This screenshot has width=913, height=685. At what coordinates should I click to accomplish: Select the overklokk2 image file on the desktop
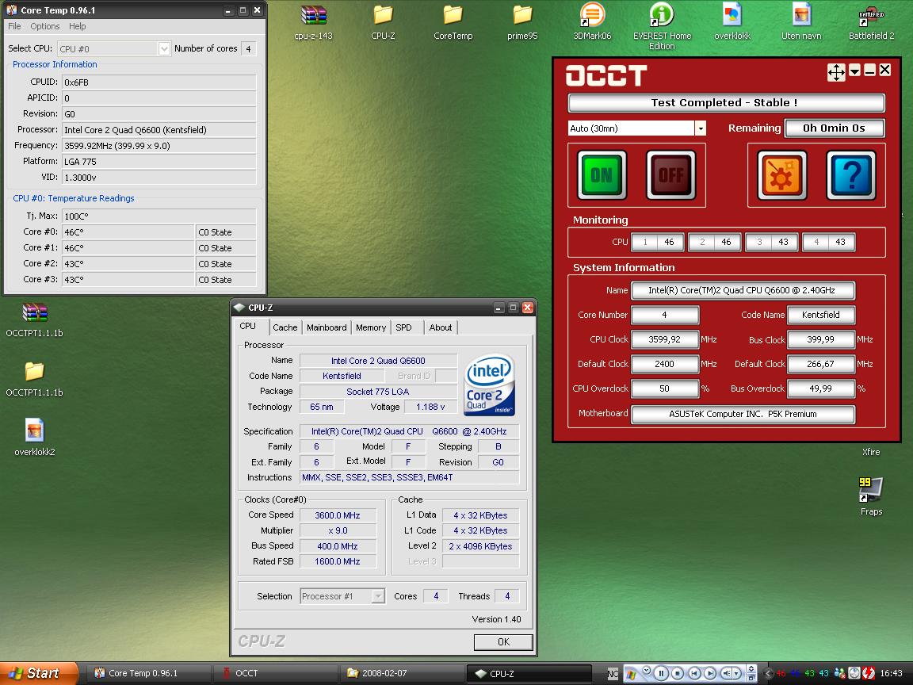[34, 438]
